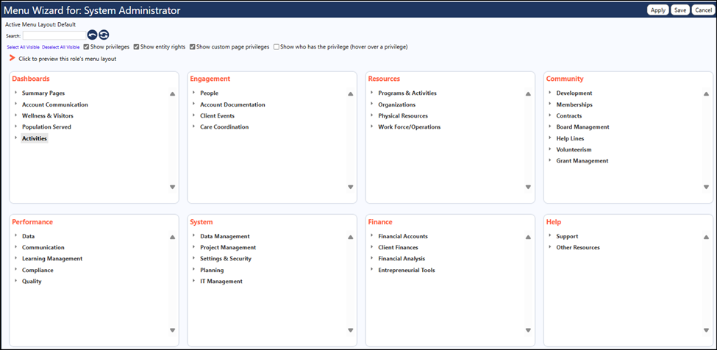This screenshot has height=350, width=717.
Task: Expand the Data node under Performance
Action: [16, 236]
